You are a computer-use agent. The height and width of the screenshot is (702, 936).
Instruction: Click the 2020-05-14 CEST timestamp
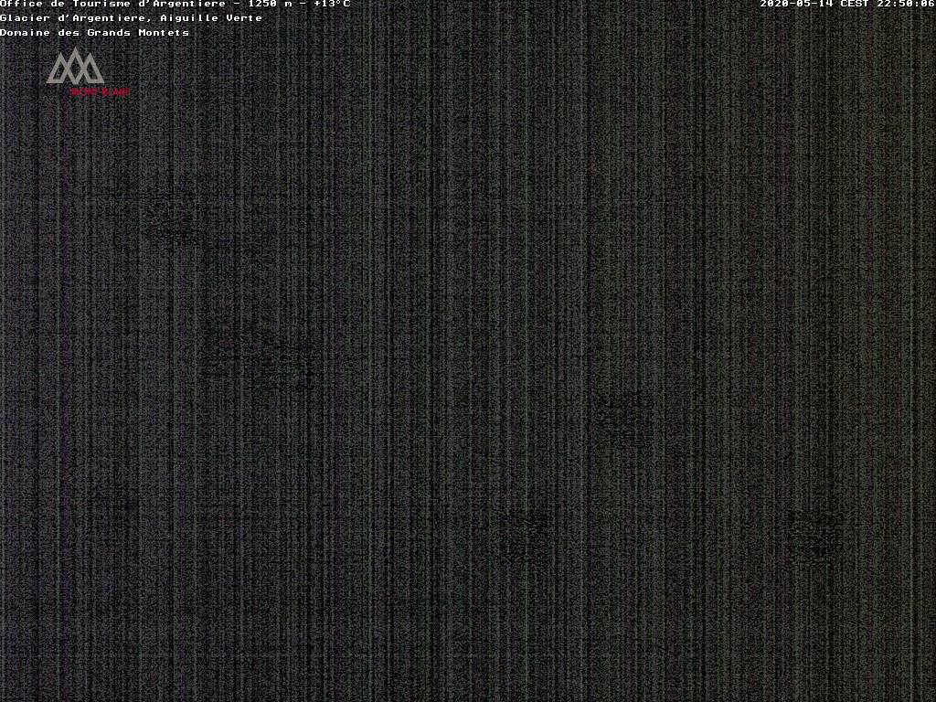(846, 4)
